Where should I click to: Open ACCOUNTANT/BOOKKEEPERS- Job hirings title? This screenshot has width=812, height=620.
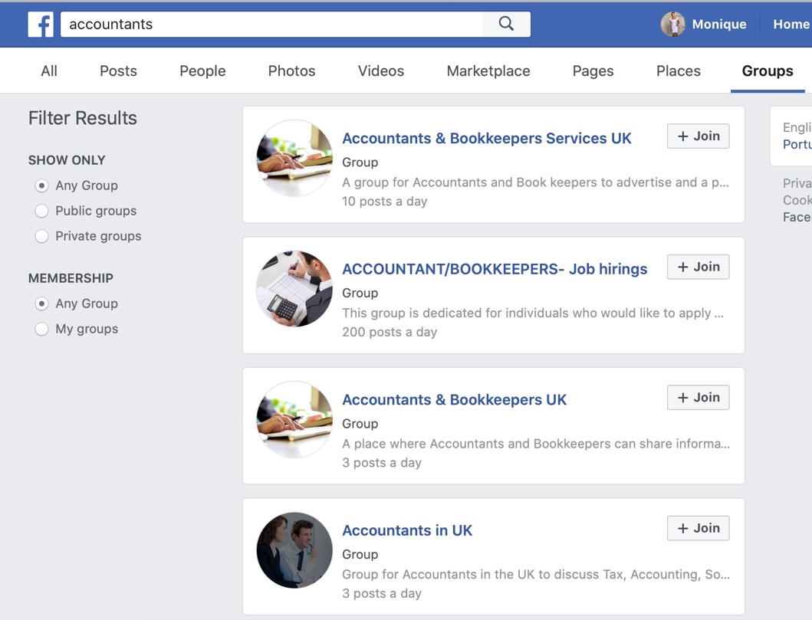click(x=495, y=269)
